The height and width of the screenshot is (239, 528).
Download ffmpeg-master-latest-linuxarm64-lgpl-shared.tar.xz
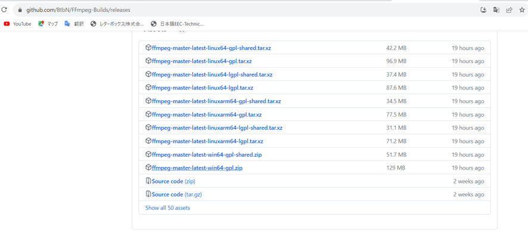point(217,128)
